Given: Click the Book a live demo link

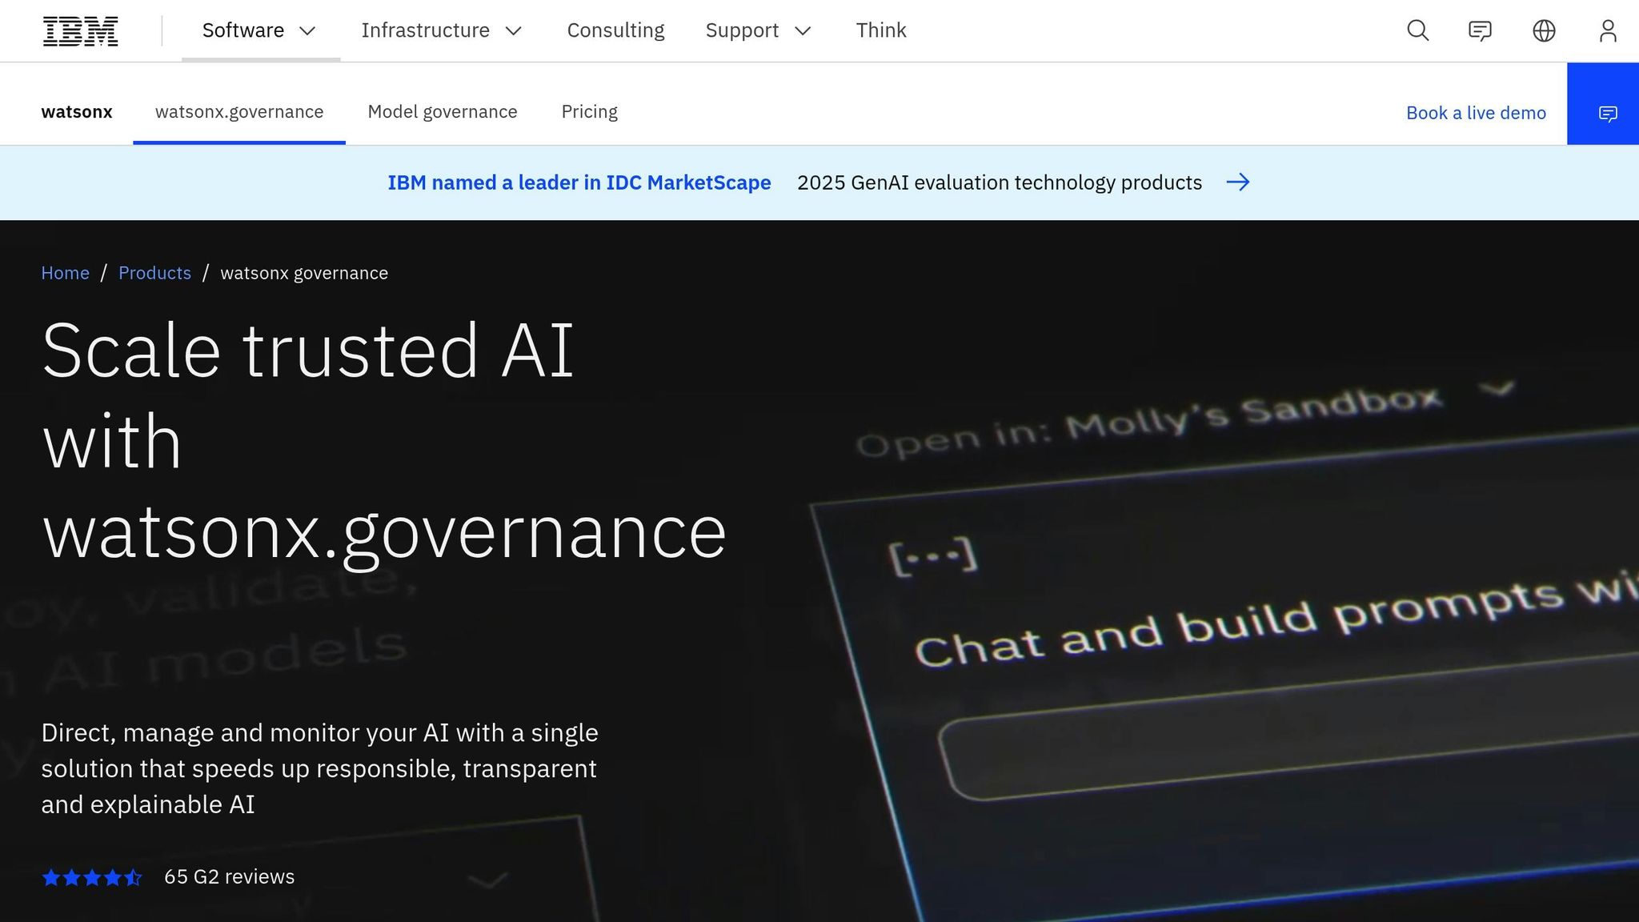Looking at the screenshot, I should pyautogui.click(x=1476, y=113).
